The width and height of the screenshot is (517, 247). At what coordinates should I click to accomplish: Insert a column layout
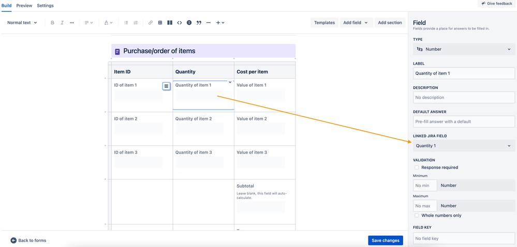click(170, 23)
